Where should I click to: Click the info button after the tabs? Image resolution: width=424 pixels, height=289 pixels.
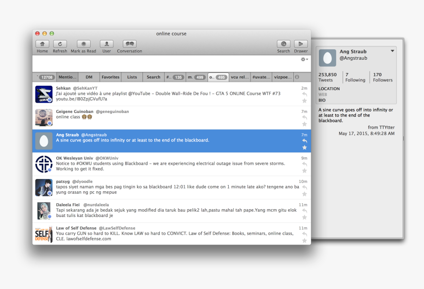(x=297, y=77)
